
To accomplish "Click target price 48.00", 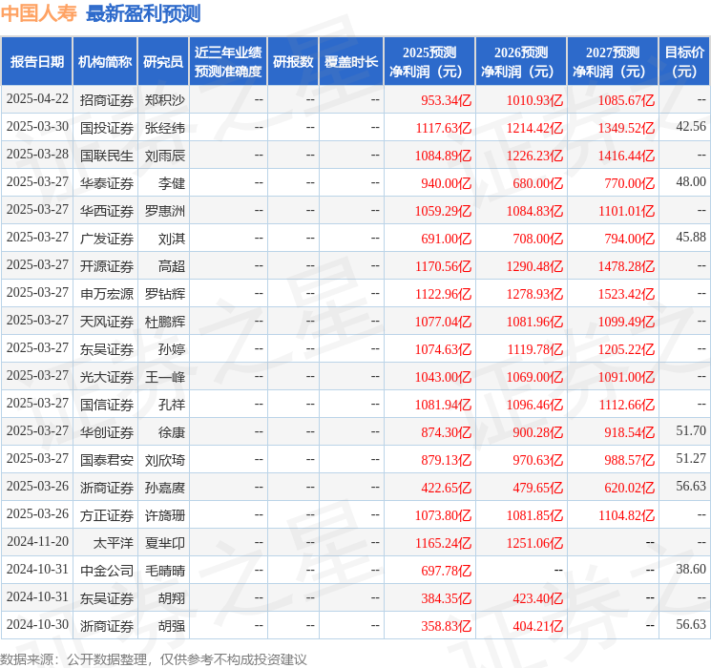I will click(691, 181).
